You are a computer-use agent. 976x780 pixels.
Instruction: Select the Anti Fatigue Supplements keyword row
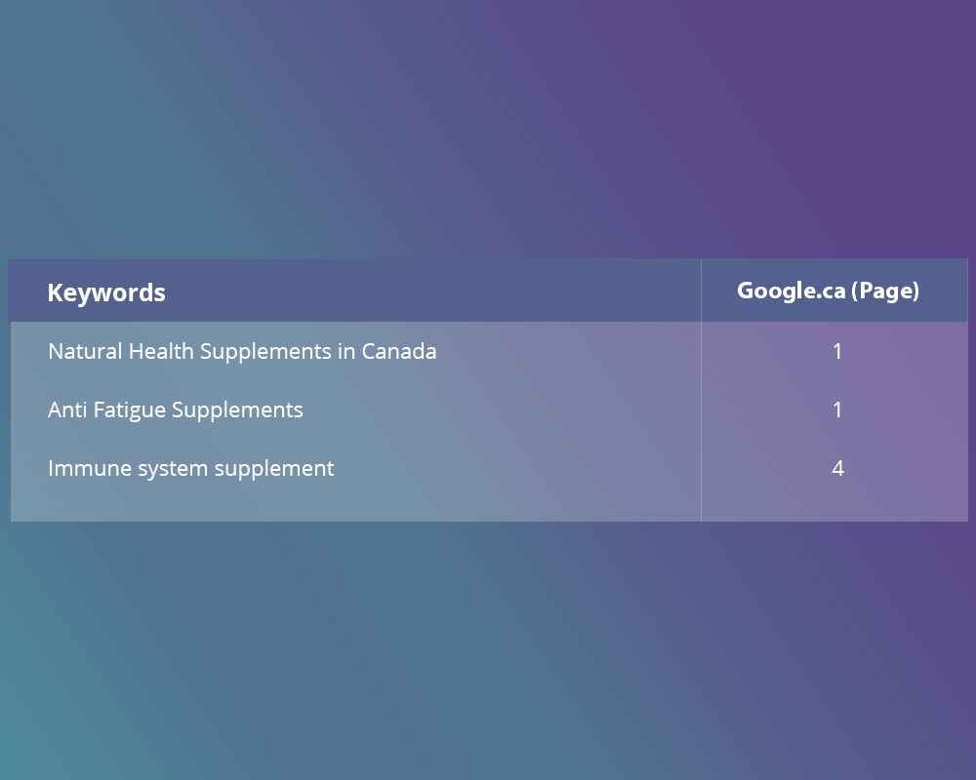[x=489, y=409]
